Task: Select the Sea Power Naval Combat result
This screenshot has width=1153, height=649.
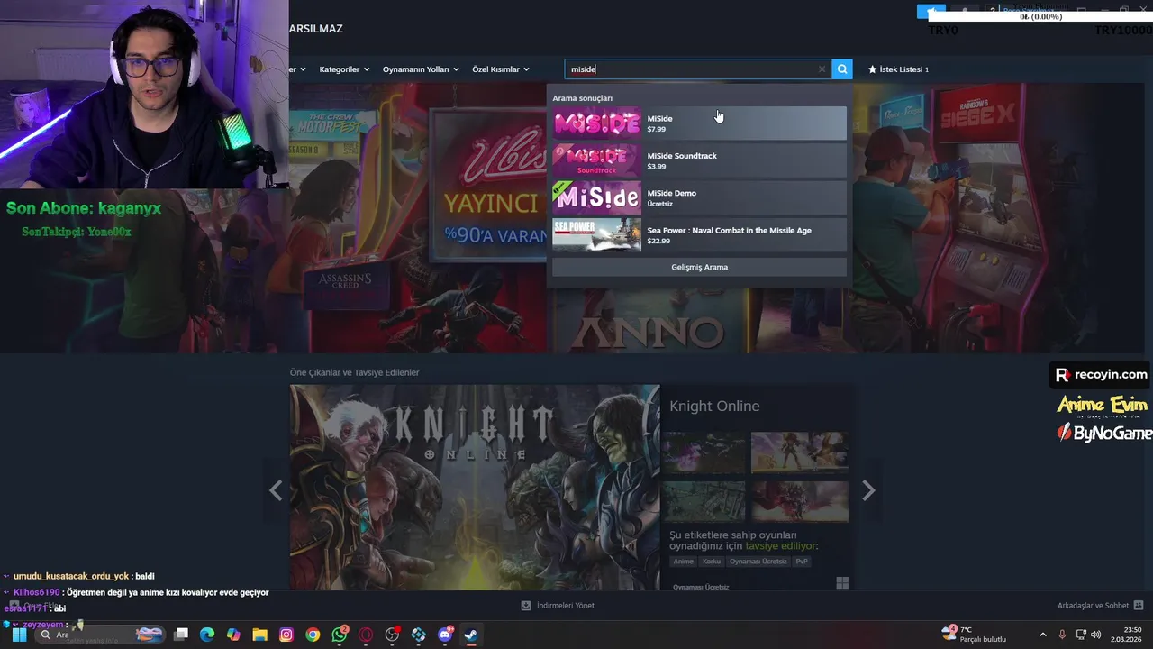Action: pos(699,235)
